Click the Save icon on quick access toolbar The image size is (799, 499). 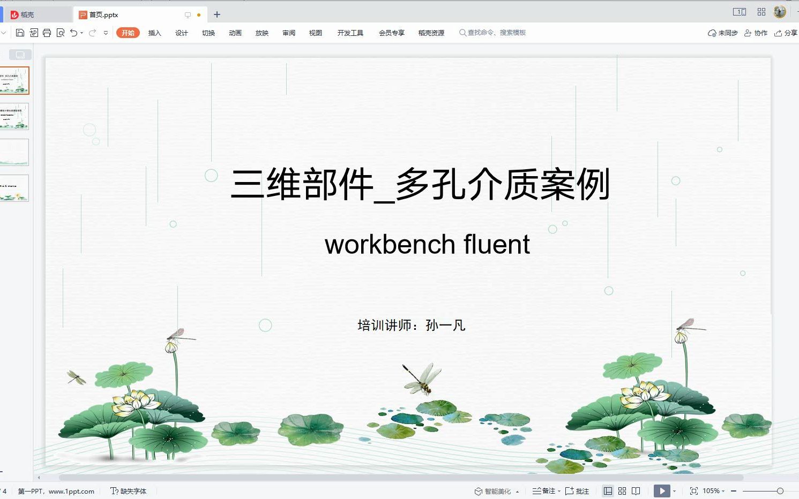[x=20, y=33]
